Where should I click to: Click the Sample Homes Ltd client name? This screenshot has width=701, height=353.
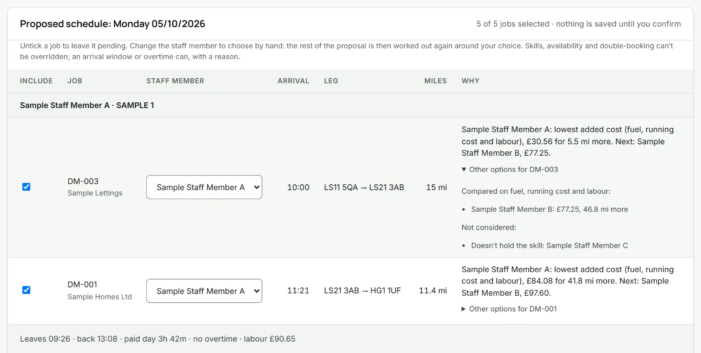(99, 297)
